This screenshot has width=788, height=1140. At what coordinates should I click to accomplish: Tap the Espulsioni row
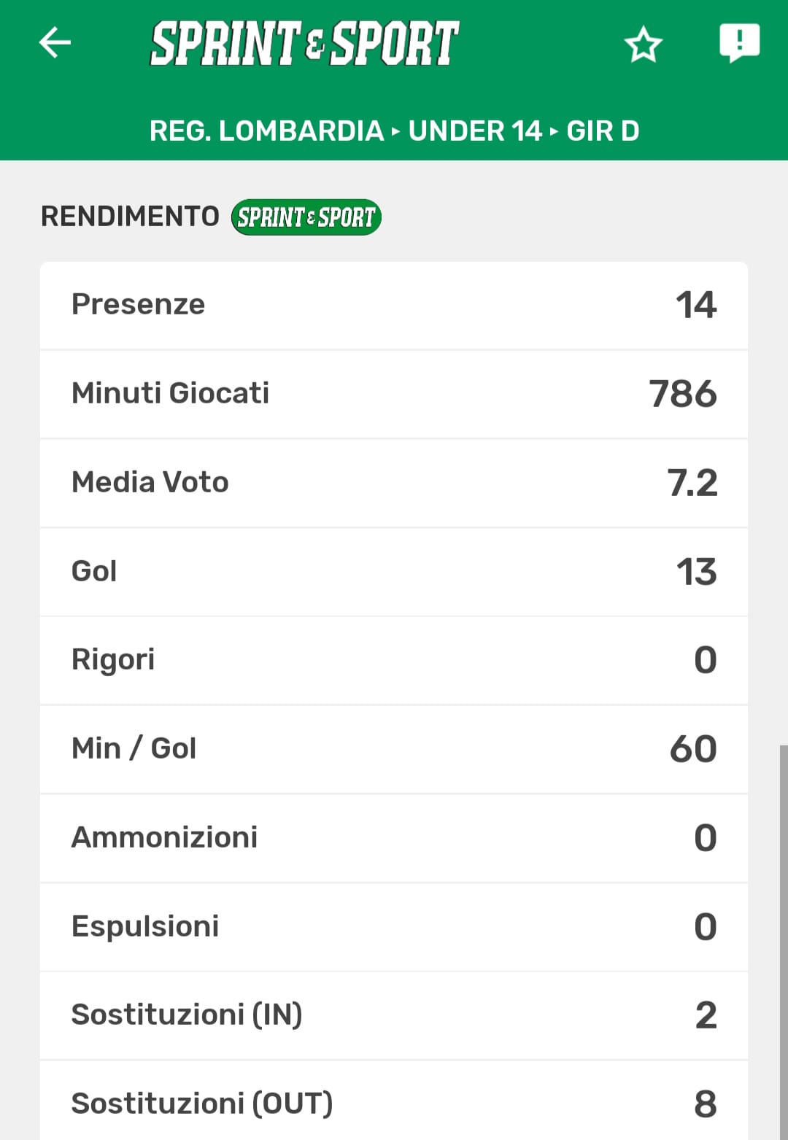(x=394, y=927)
